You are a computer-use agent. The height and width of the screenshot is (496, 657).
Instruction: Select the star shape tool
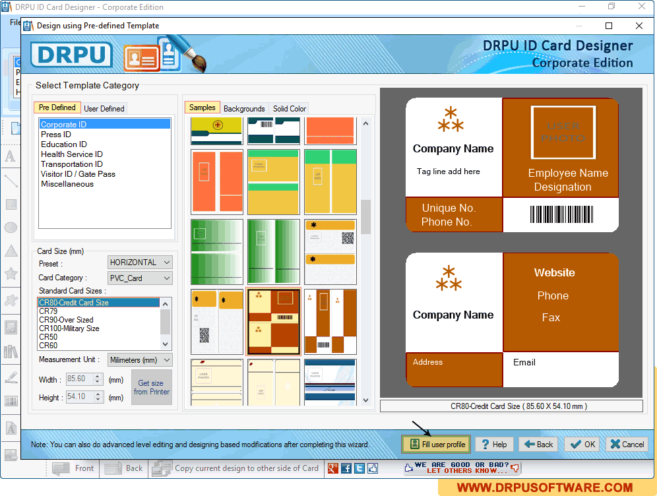point(11,274)
